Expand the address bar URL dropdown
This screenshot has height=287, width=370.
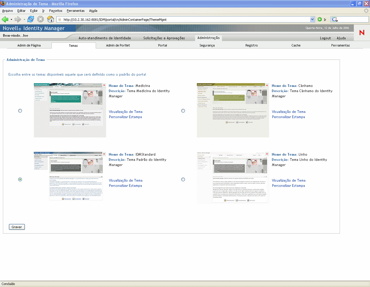[312, 19]
